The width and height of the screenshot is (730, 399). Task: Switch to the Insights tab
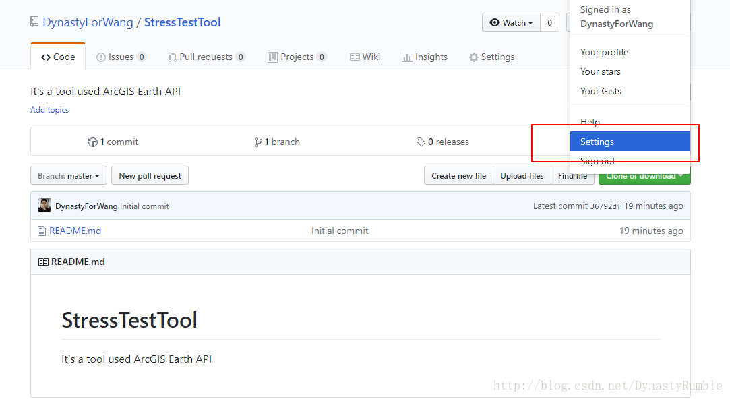(x=425, y=57)
